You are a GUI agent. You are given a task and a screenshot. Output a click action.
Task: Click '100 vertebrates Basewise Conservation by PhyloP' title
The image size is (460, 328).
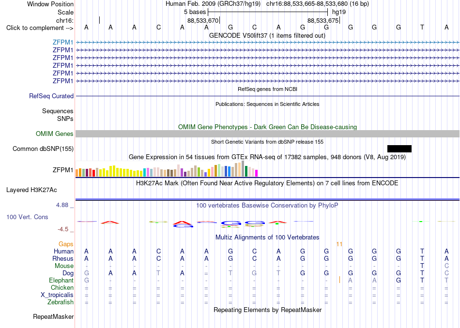[x=267, y=206]
